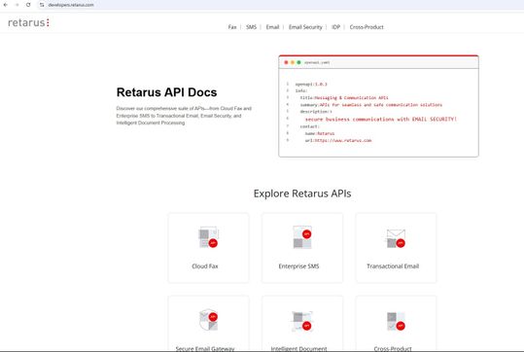
Task: Click the green dot in the code window
Action: click(x=298, y=62)
